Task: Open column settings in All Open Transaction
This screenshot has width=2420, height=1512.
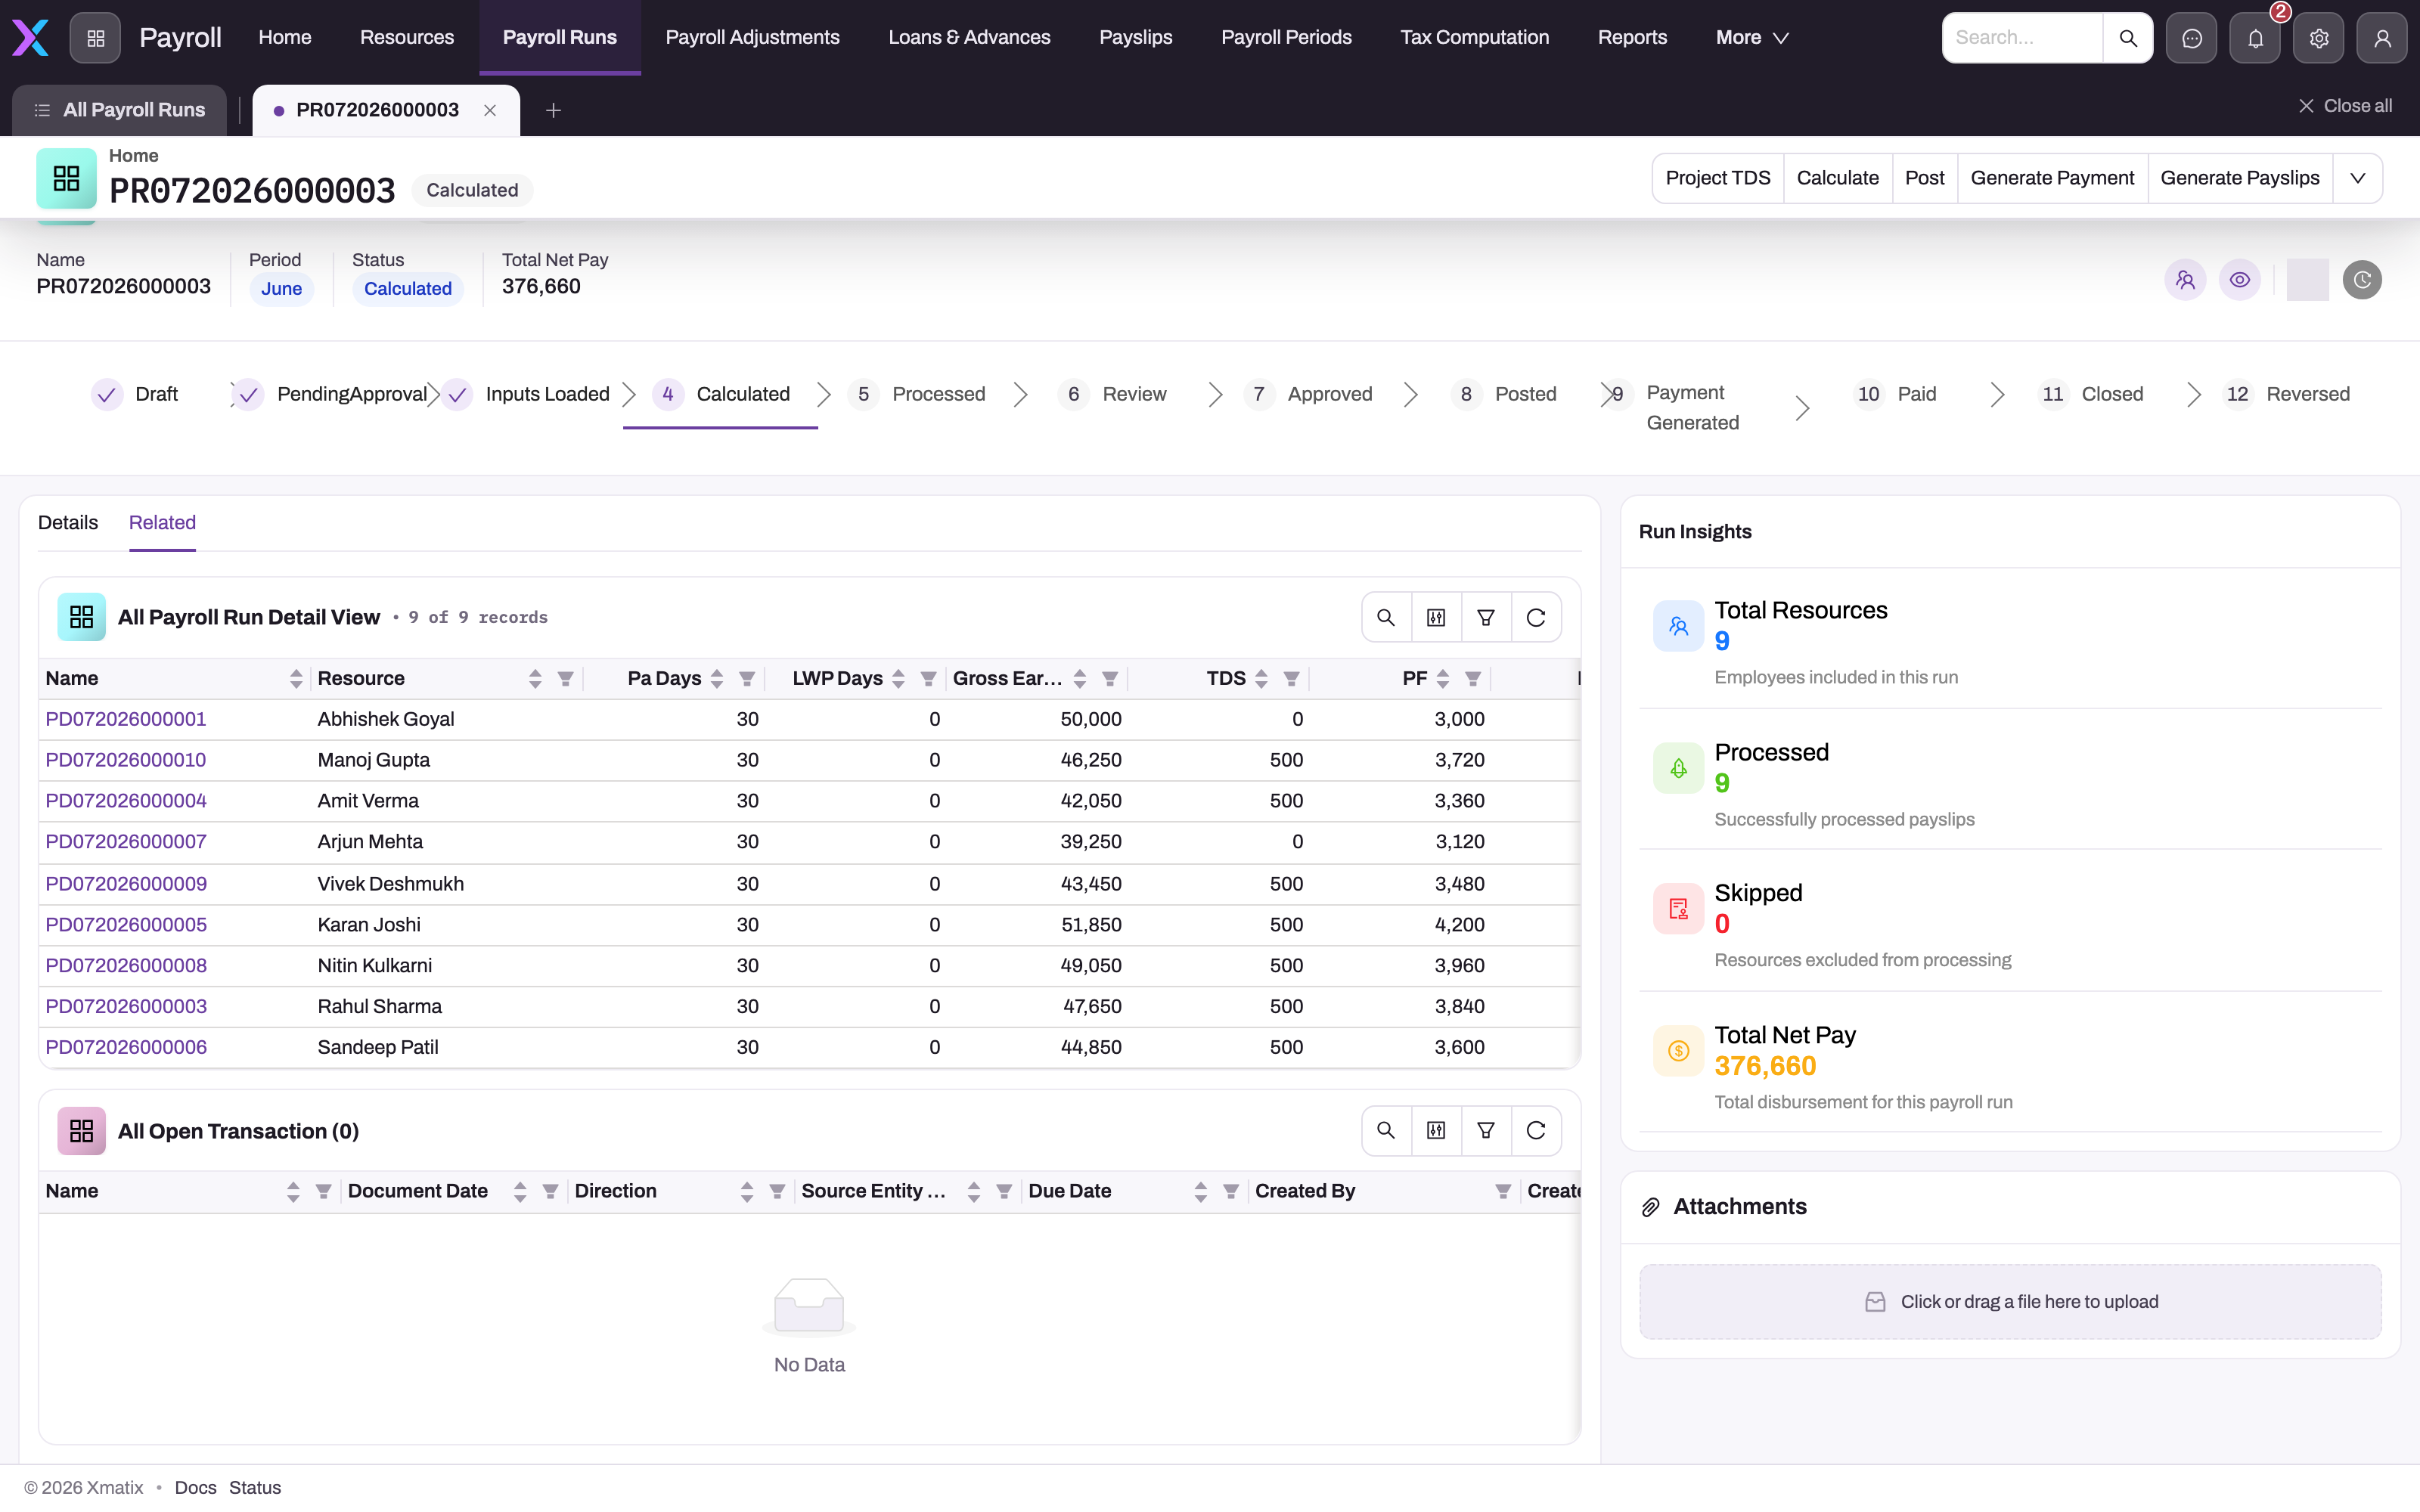Action: click(x=1436, y=1130)
